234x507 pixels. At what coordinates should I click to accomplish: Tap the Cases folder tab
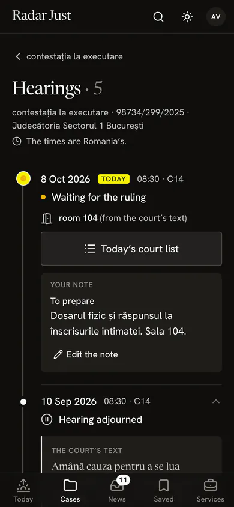[x=70, y=491]
